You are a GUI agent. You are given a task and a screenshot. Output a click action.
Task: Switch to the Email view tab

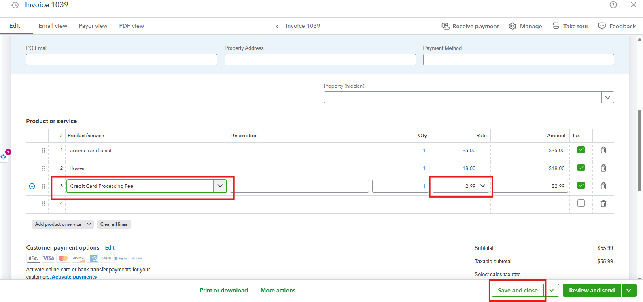(x=53, y=26)
